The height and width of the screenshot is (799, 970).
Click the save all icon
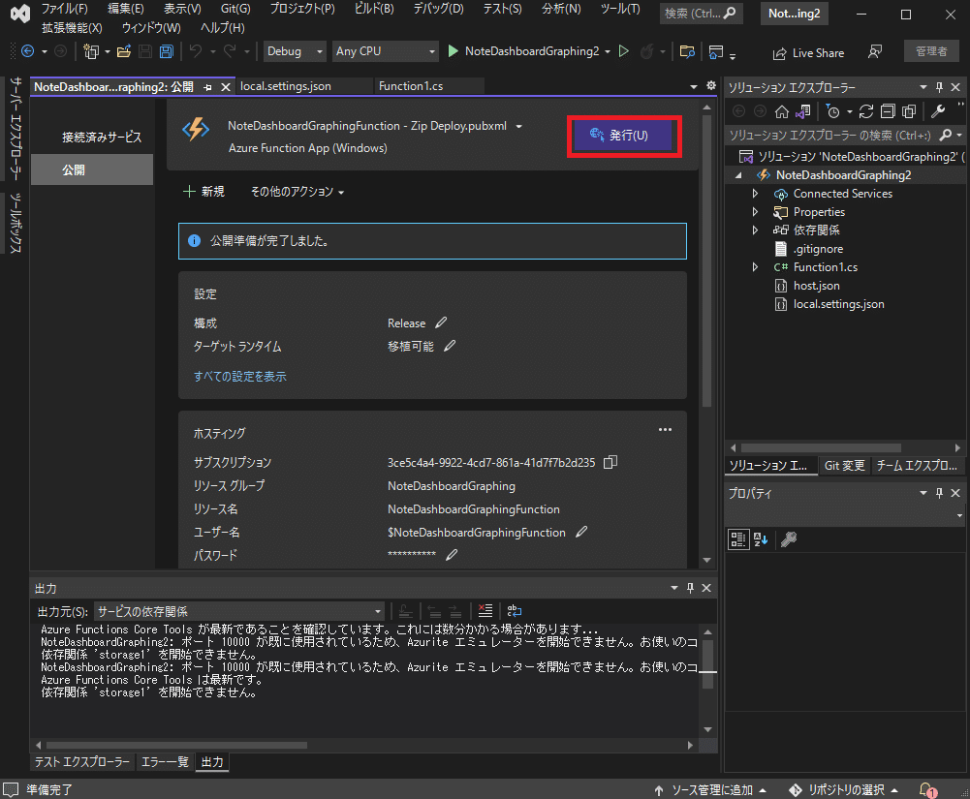167,51
